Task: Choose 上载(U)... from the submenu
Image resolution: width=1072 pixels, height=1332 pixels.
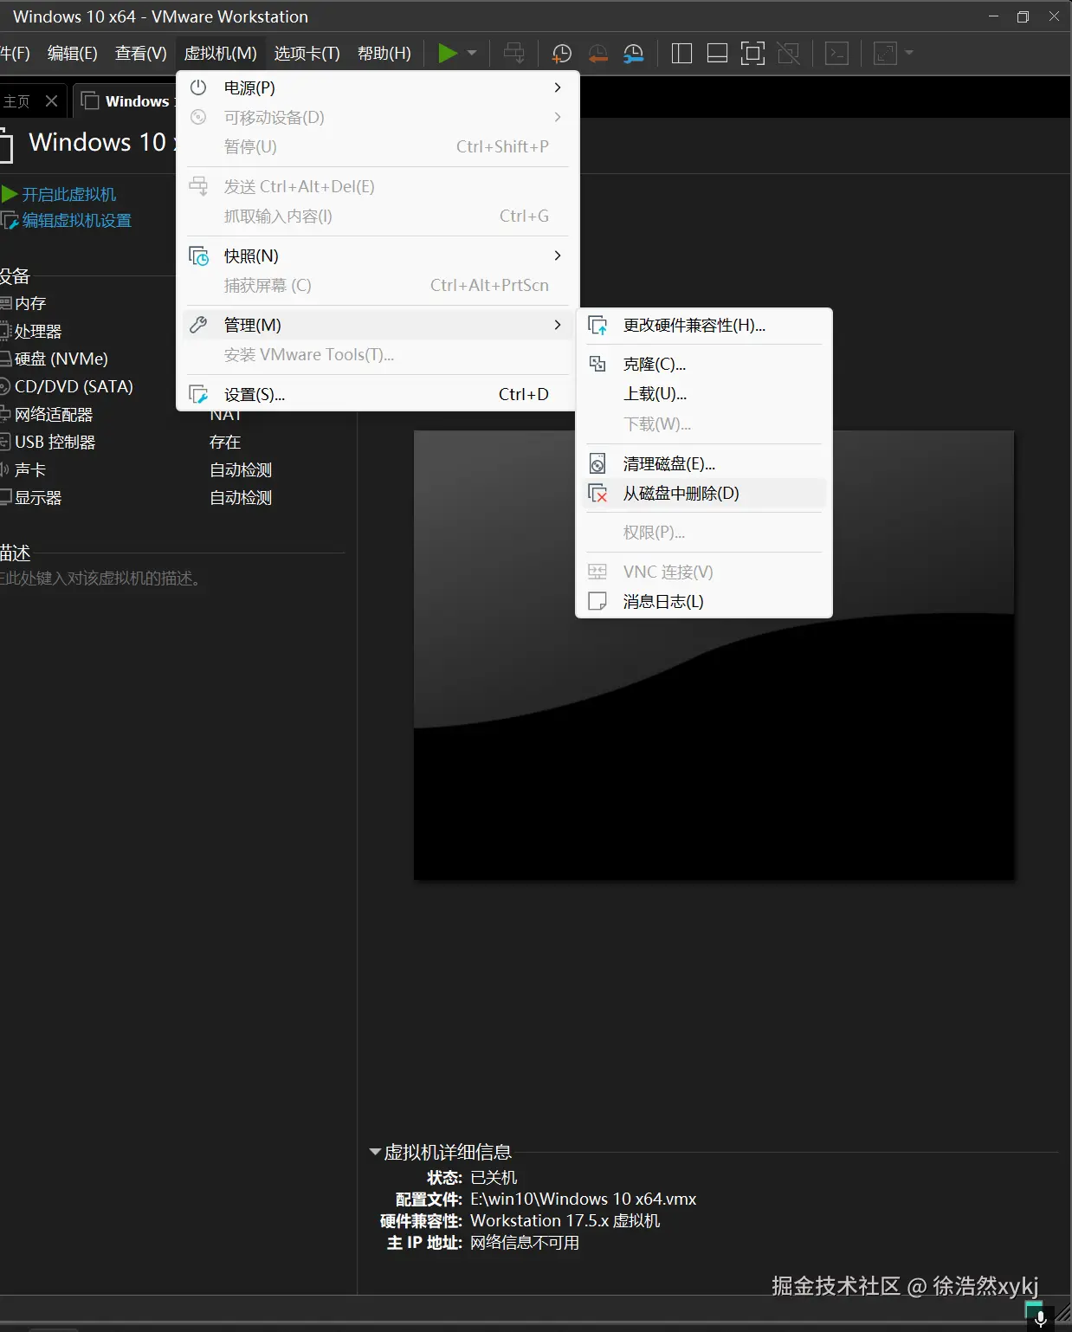Action: tap(704, 394)
